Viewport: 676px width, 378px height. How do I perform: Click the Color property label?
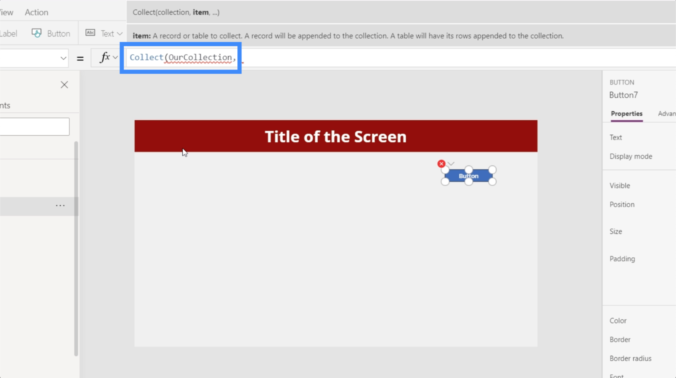point(618,321)
